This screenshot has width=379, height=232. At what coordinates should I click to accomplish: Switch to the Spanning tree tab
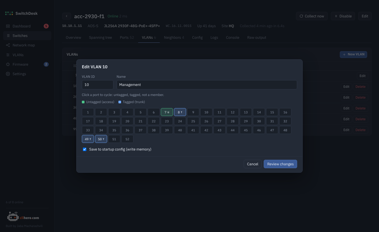(x=101, y=37)
